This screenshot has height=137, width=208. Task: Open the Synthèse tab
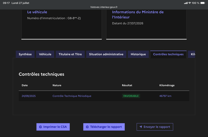(25, 54)
